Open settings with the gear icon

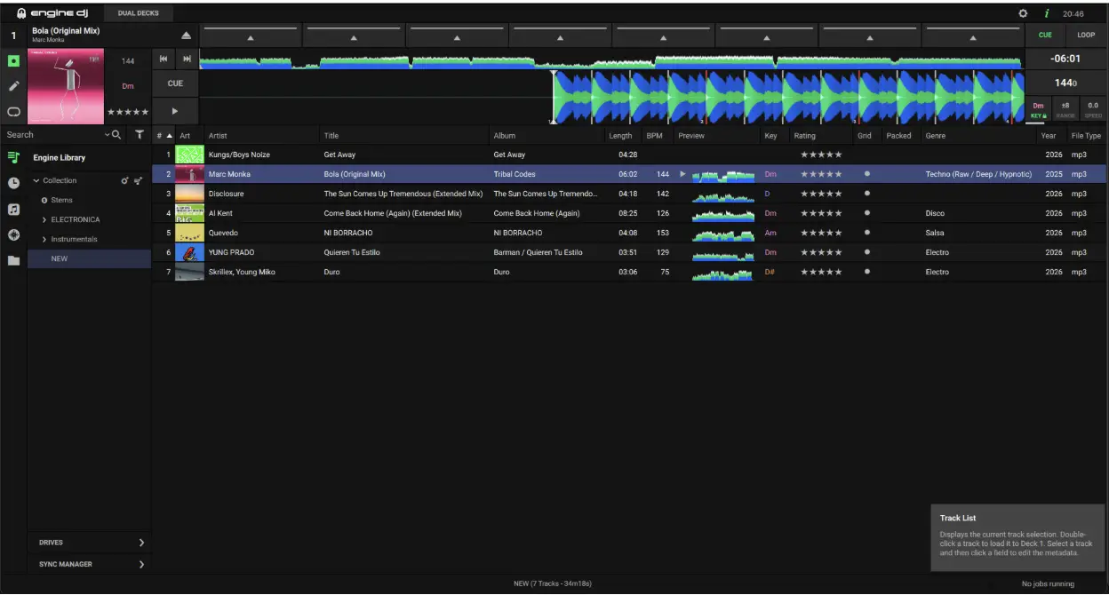coord(1023,13)
